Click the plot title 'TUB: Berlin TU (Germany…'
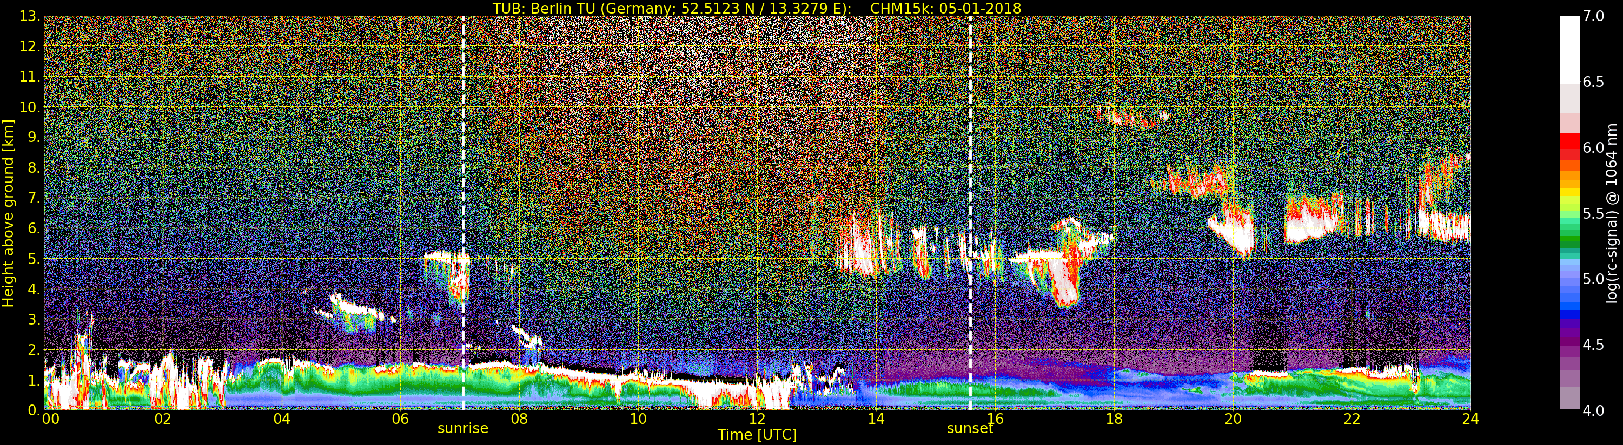Viewport: 1623px width, 445px height. coord(757,8)
